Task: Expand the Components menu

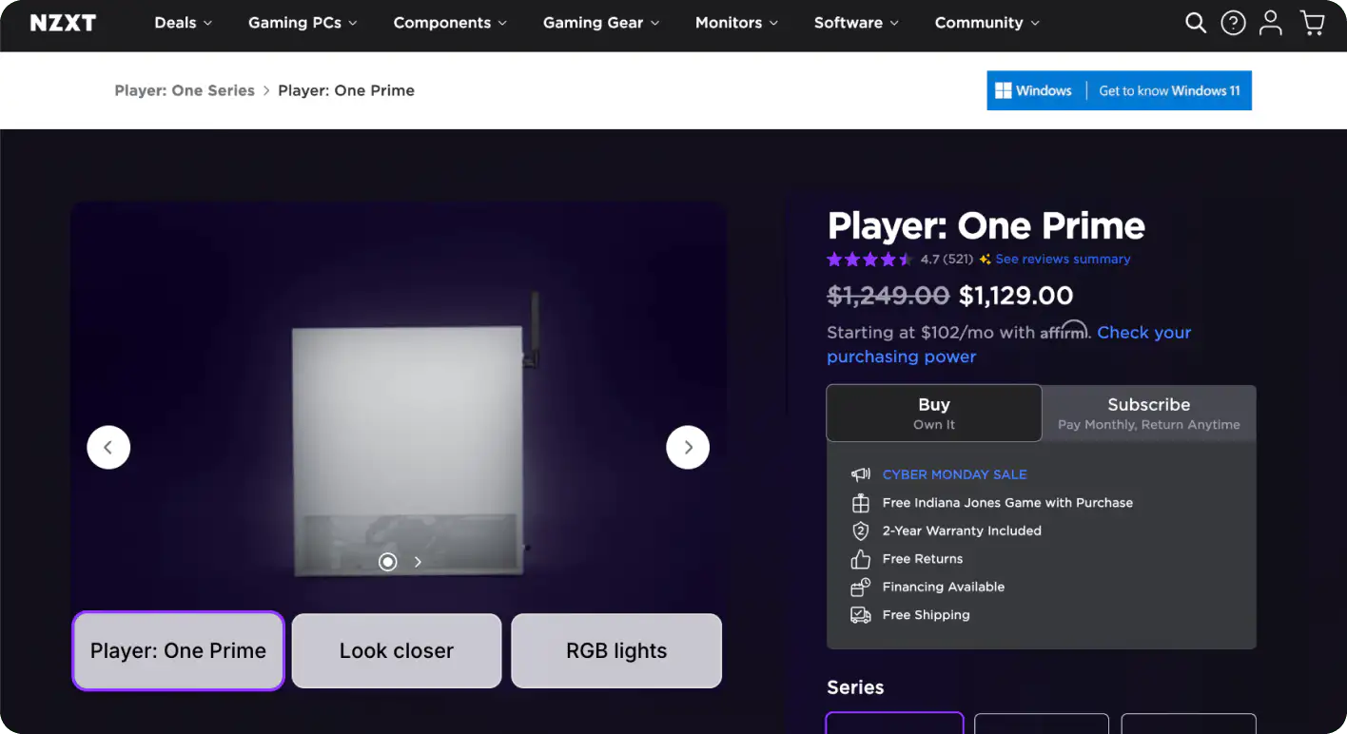Action: (x=450, y=23)
